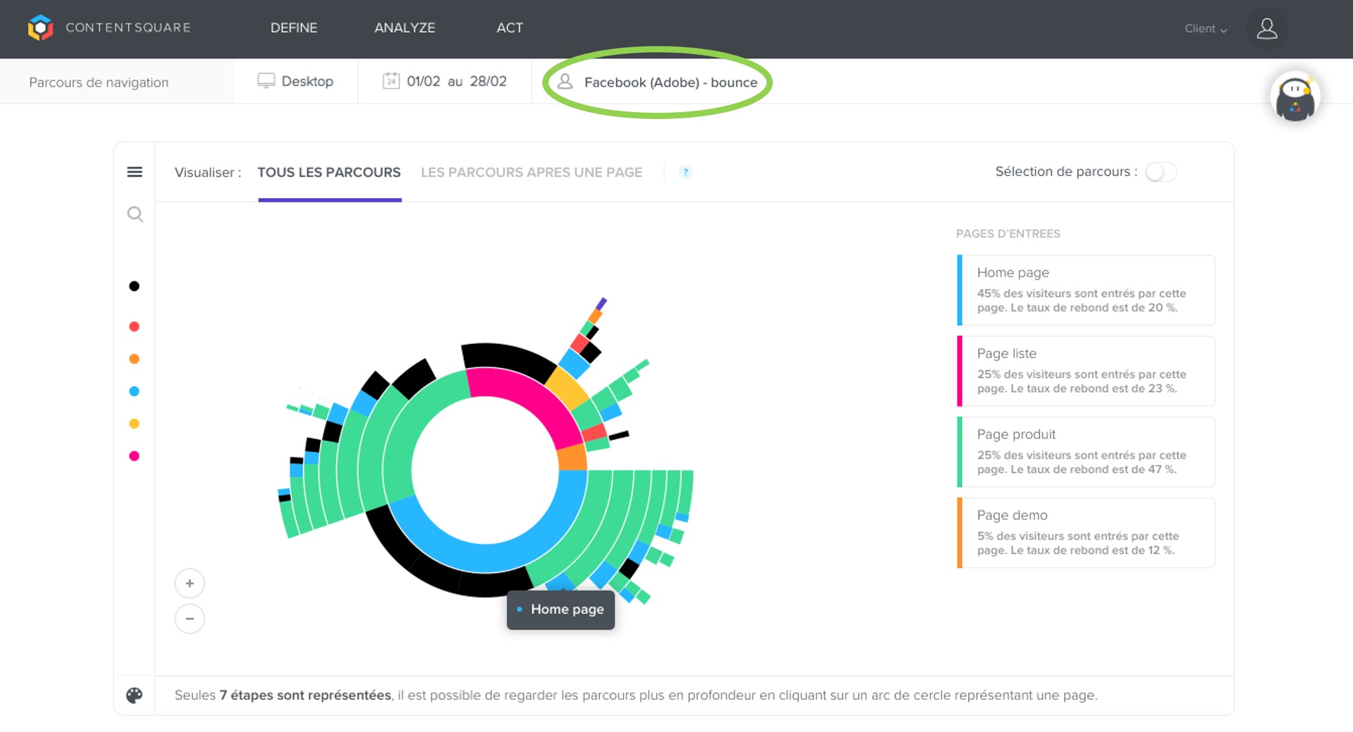Open the 01/02 au 28/02 date picker
1353x732 pixels.
pos(445,81)
